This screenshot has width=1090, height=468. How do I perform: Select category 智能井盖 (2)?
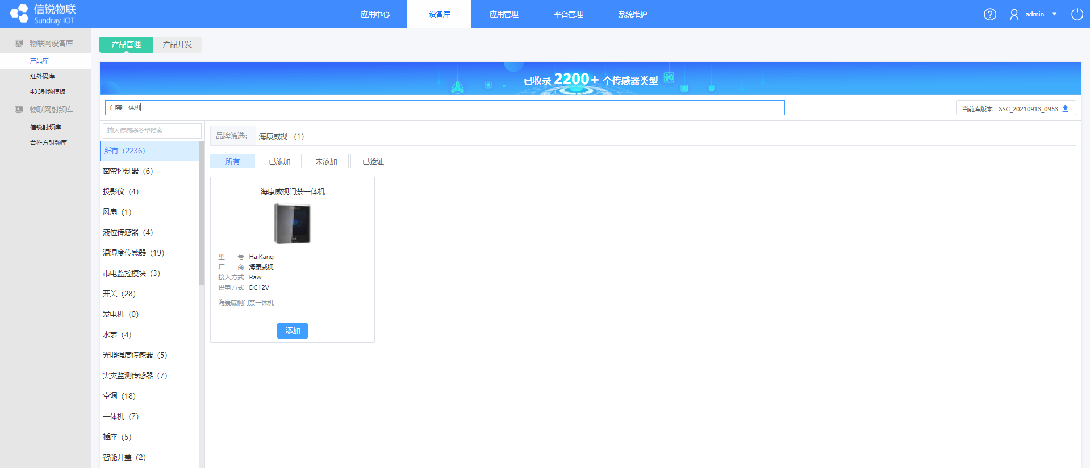click(x=149, y=457)
